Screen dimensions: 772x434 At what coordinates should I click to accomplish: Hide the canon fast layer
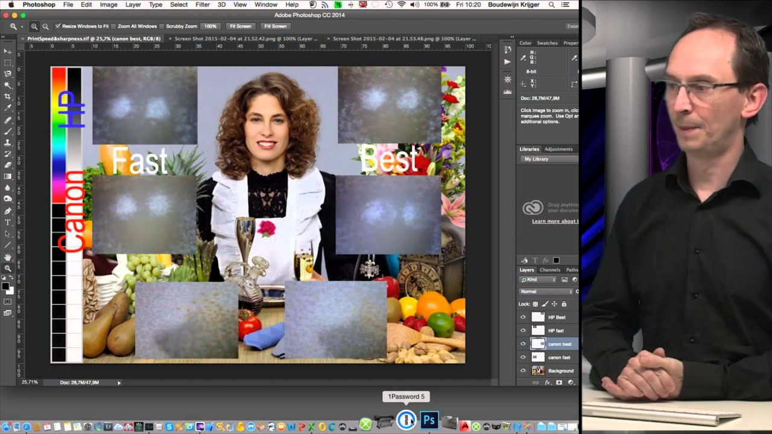click(x=523, y=357)
